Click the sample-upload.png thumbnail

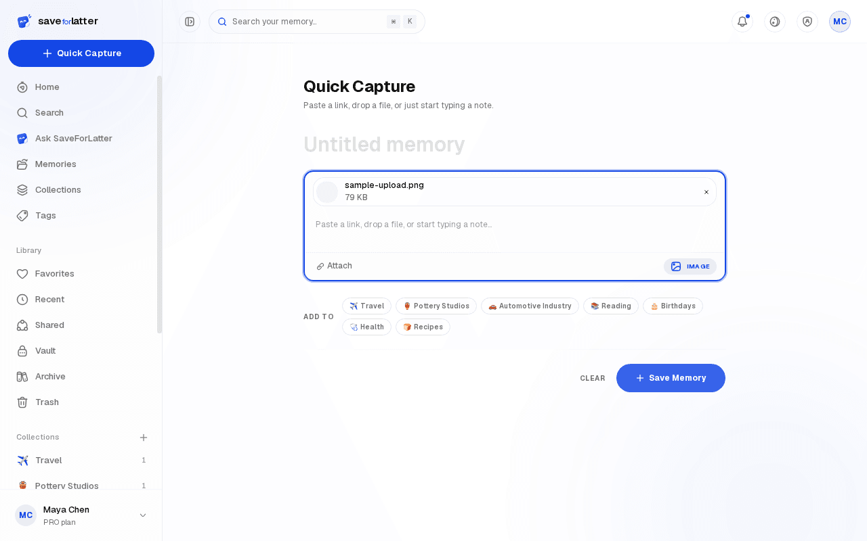coord(327,192)
